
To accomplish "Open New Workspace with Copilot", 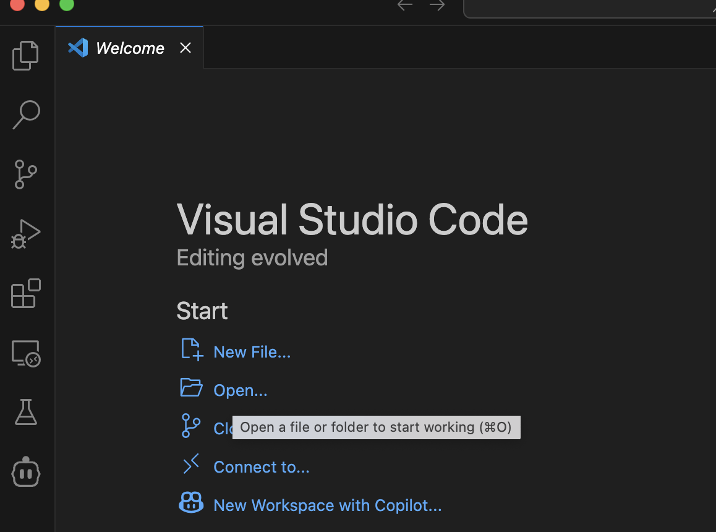I will (x=327, y=505).
